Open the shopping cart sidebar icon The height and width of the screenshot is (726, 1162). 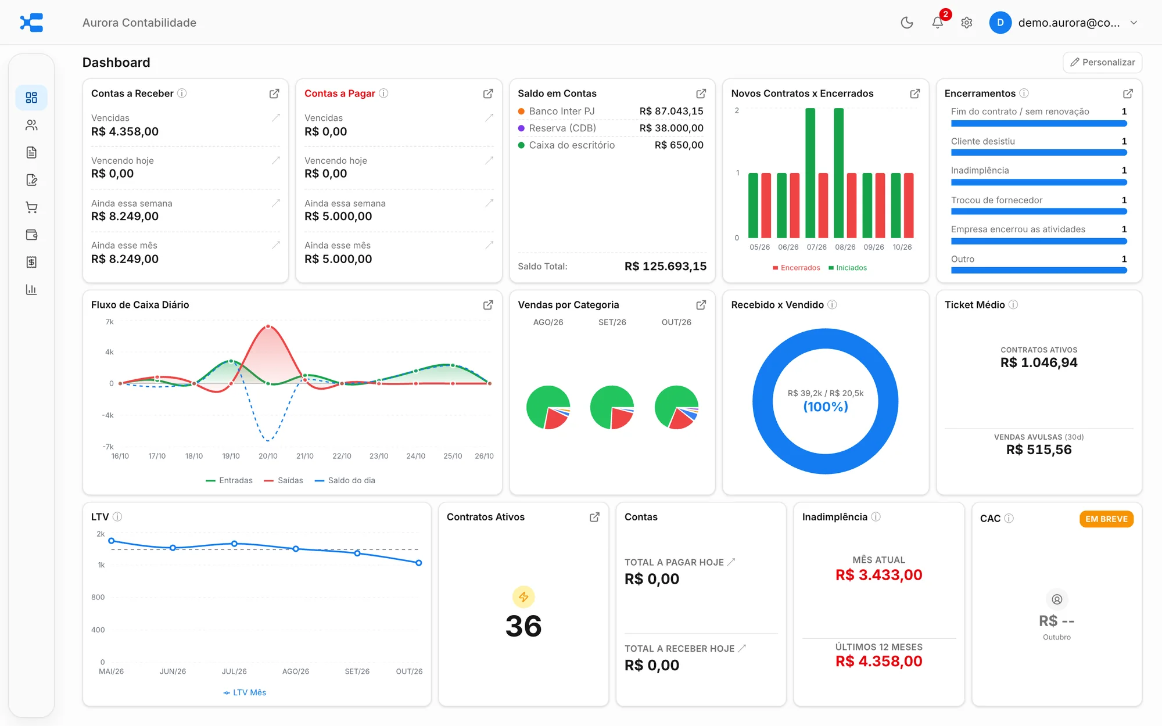point(31,207)
